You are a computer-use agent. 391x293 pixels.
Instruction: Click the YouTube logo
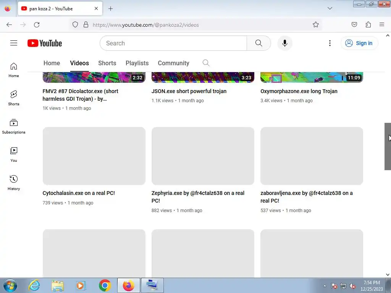45,43
